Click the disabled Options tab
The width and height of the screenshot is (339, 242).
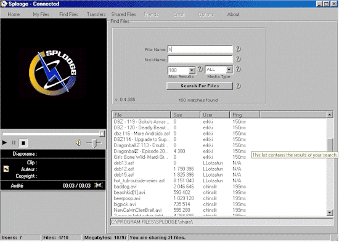click(x=206, y=15)
